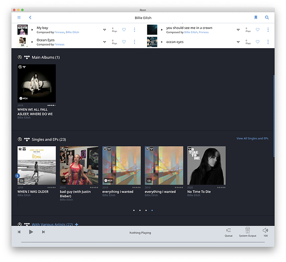Open the search magnifier icon

pyautogui.click(x=267, y=17)
